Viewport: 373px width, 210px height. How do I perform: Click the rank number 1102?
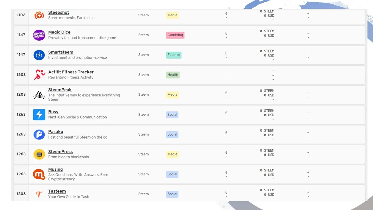tap(21, 15)
